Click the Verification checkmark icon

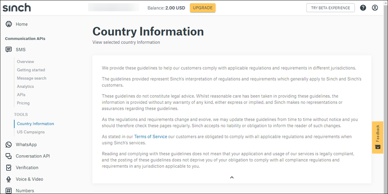click(9, 168)
